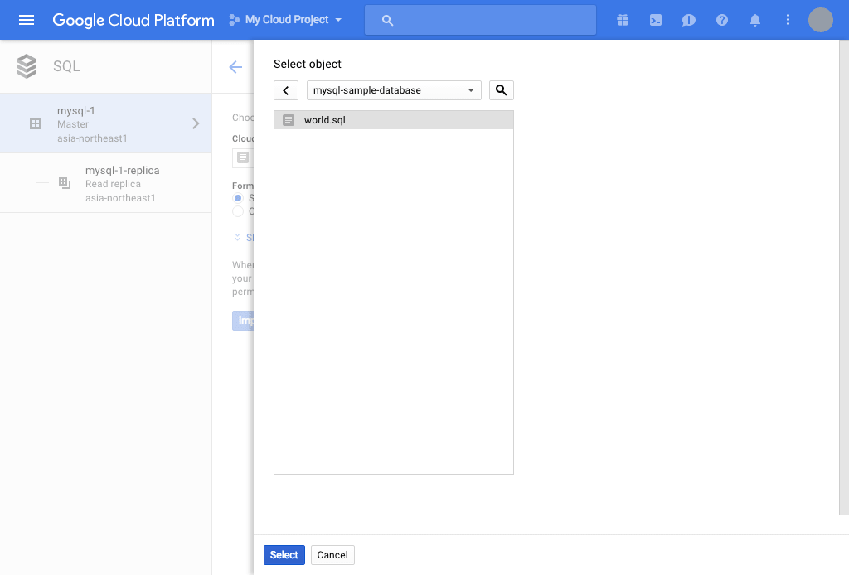Screen dimensions: 849x575
Task: Select the mysql-1 master instance
Action: [x=105, y=123]
